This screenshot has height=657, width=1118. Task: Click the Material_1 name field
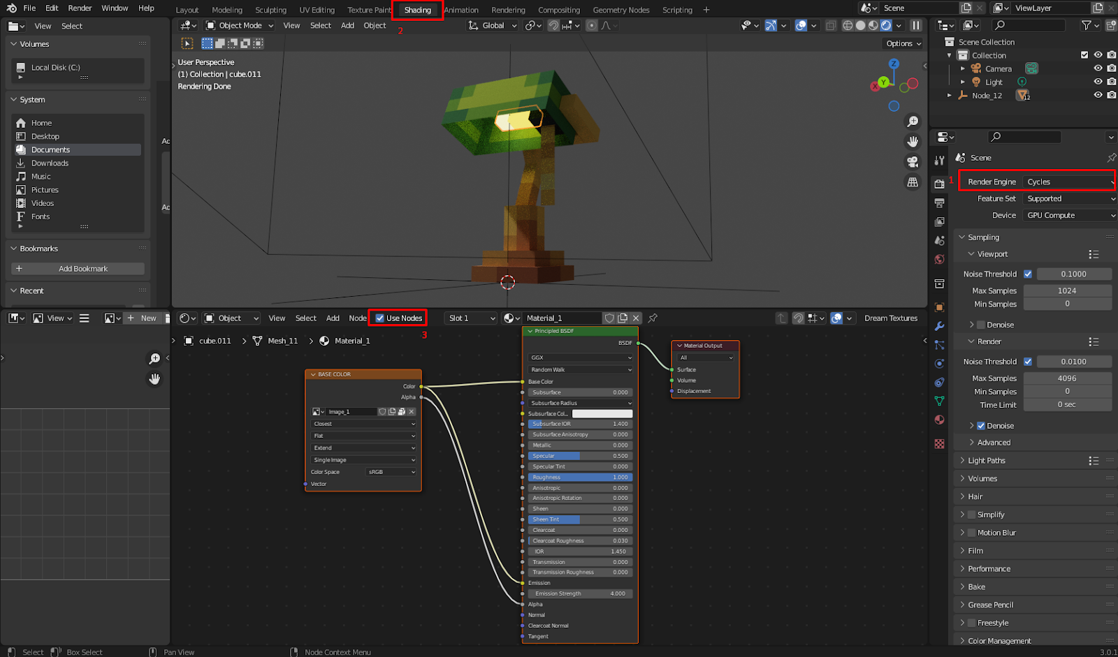pos(562,318)
